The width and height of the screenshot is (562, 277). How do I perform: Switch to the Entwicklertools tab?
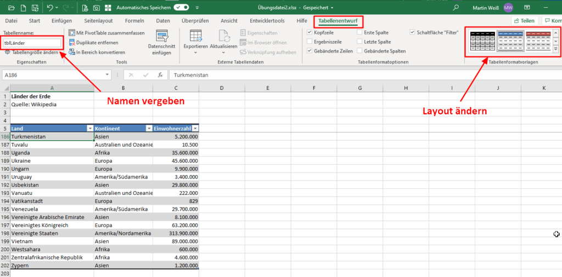point(268,21)
